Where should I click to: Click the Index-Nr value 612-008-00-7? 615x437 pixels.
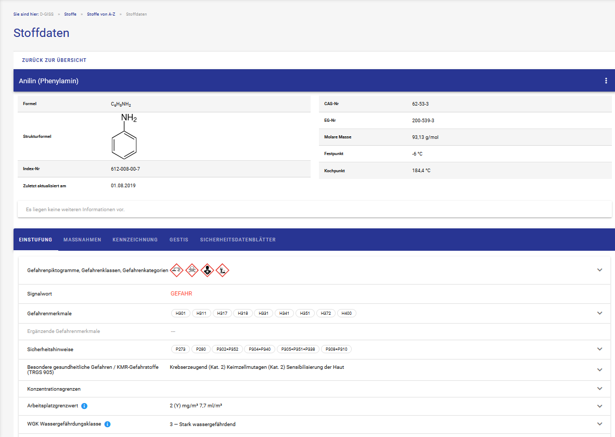[x=125, y=169]
